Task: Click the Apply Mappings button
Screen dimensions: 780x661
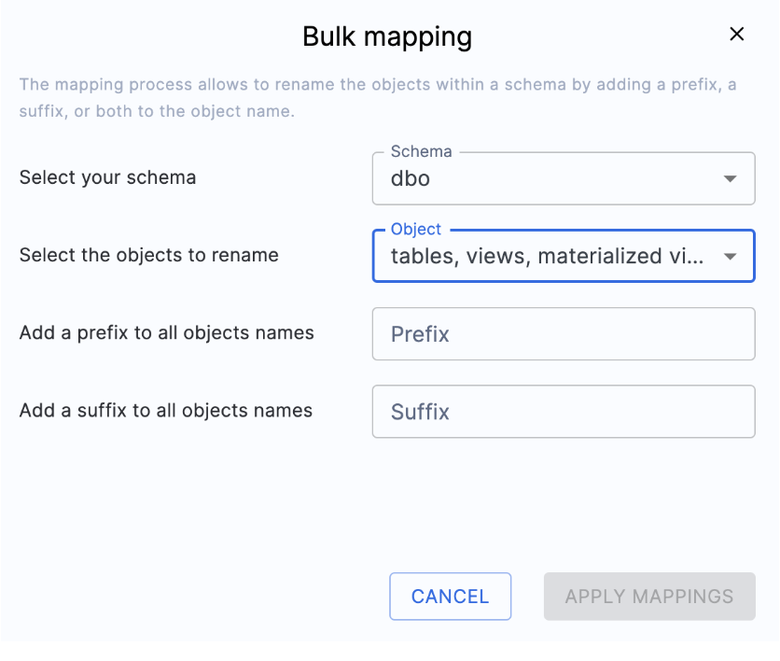Action: [x=648, y=596]
